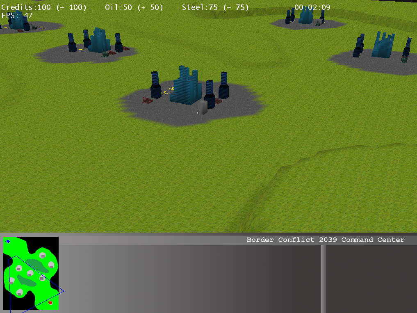This screenshot has height=313, width=417.
Task: Click the 00:02:09 game timer
Action: click(x=312, y=7)
